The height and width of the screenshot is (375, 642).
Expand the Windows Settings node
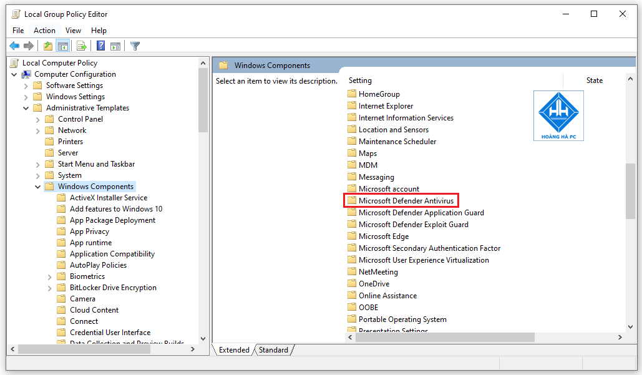[26, 97]
